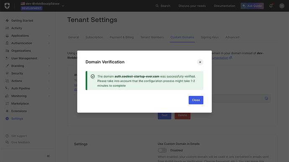
Task: Click the Give feedback text
Action: (21, 142)
